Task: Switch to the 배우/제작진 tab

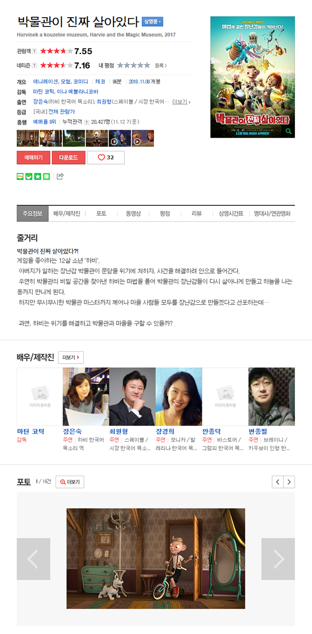Action: coord(67,214)
